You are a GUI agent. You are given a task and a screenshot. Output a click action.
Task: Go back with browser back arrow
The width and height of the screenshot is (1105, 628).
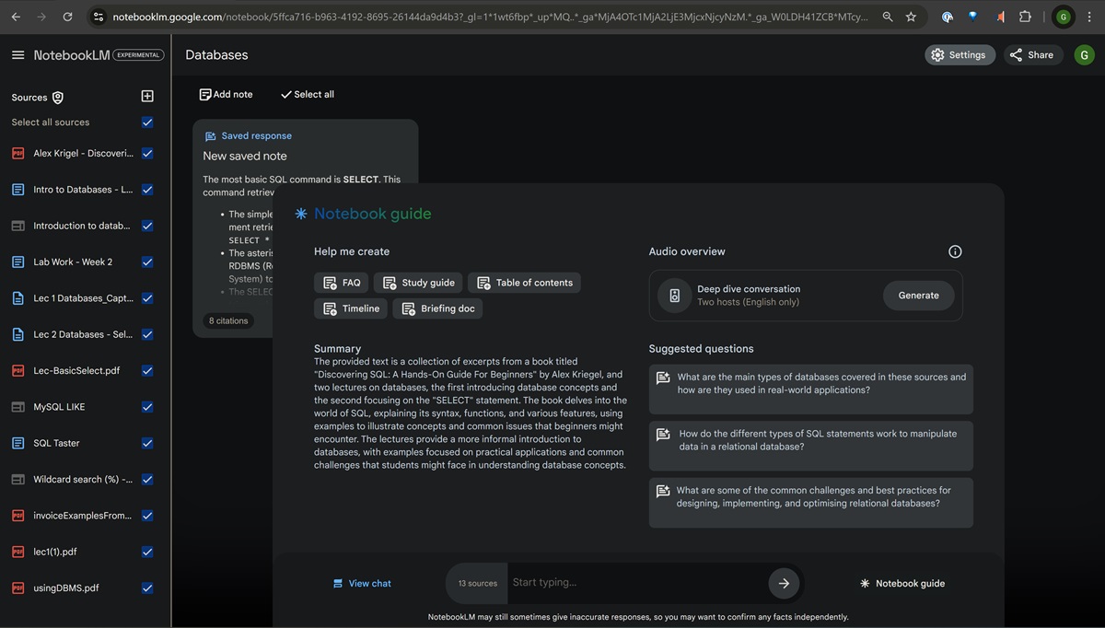tap(16, 17)
